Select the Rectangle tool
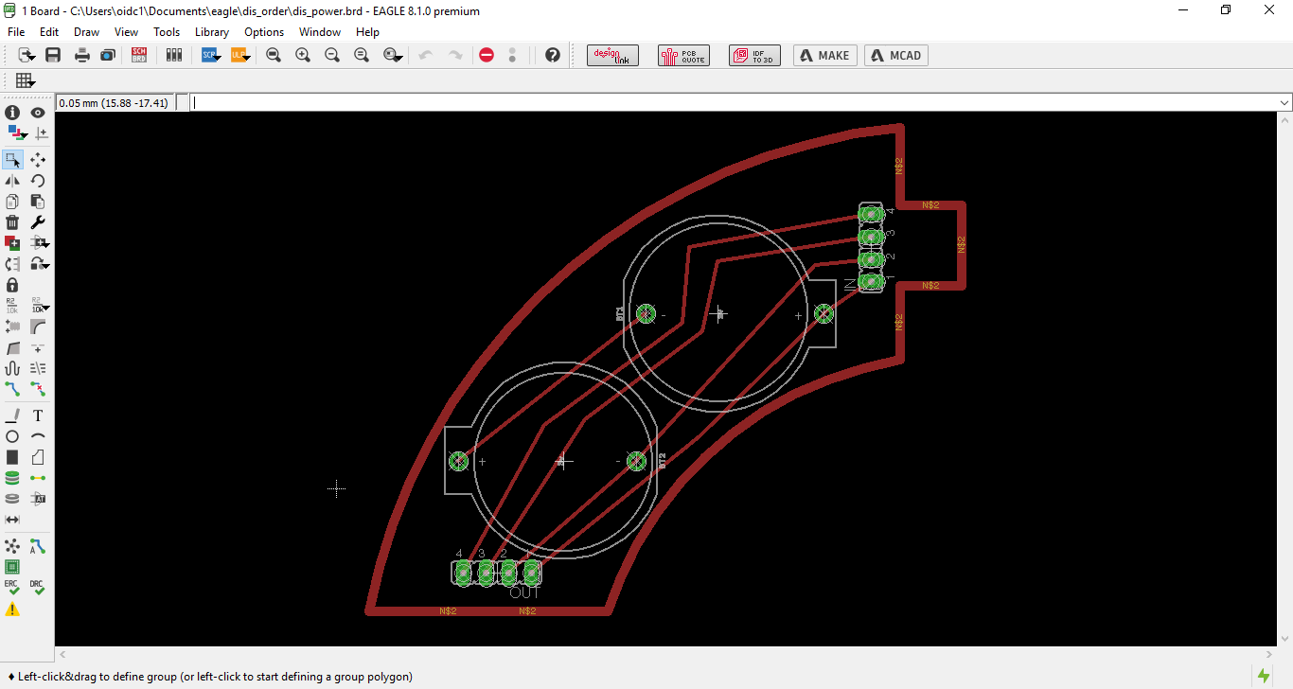This screenshot has width=1293, height=689. click(12, 457)
